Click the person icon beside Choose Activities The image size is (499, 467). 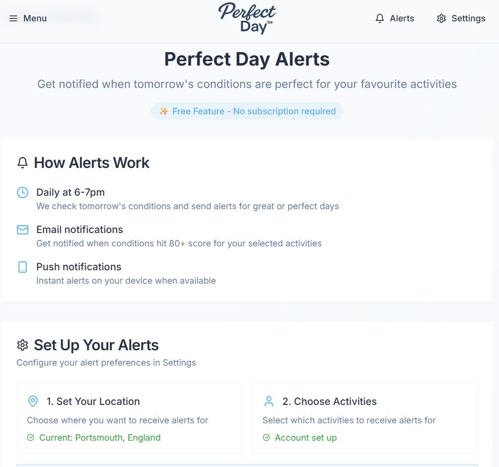point(269,401)
